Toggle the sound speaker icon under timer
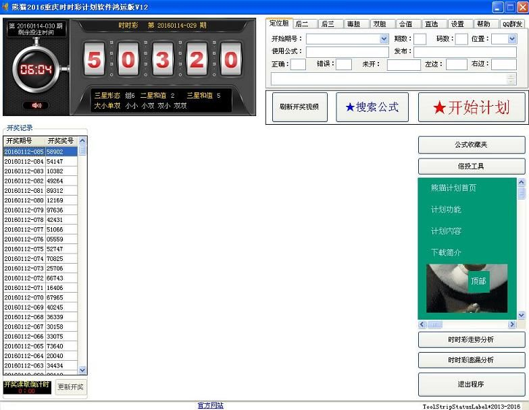 (36, 105)
